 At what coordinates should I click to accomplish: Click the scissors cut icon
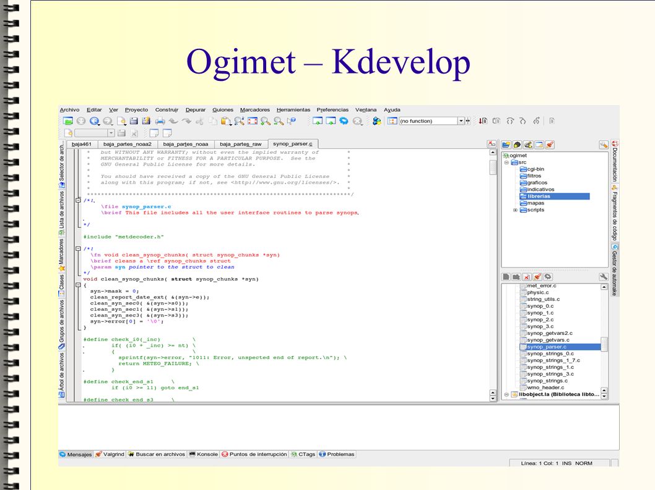click(x=200, y=121)
